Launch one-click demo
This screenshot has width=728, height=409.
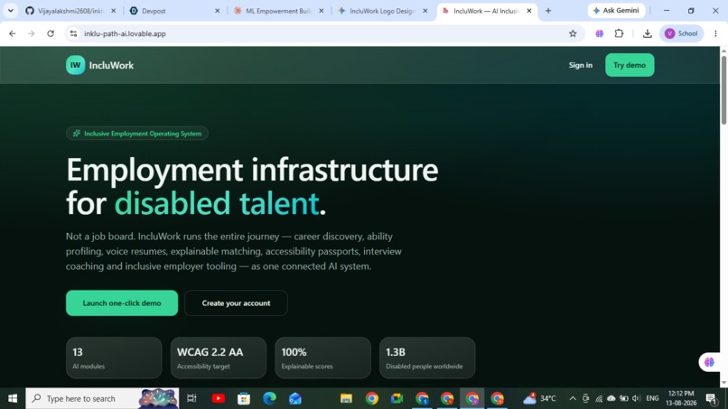(x=122, y=302)
